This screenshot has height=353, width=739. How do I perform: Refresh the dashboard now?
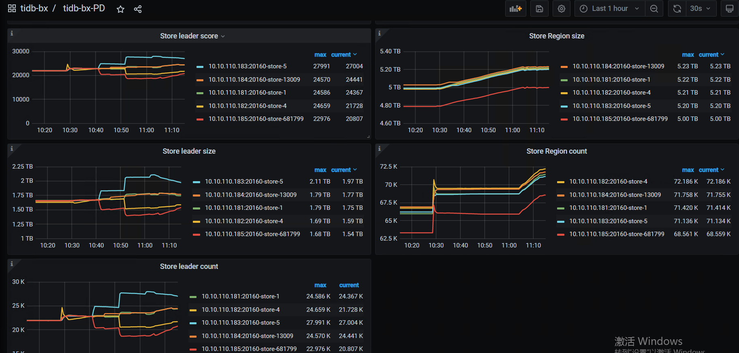click(677, 8)
